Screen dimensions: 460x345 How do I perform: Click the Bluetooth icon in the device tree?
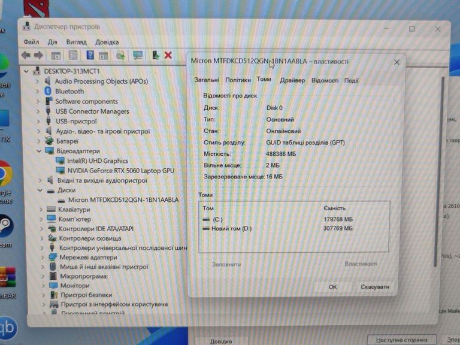(48, 91)
